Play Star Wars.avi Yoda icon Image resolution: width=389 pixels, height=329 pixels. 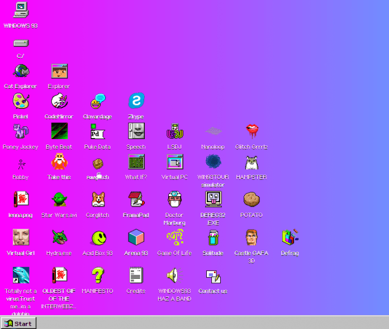click(59, 199)
